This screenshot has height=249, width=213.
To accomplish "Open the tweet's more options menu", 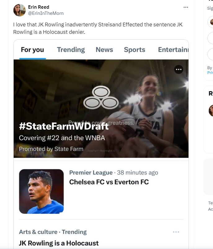I will (x=186, y=7).
